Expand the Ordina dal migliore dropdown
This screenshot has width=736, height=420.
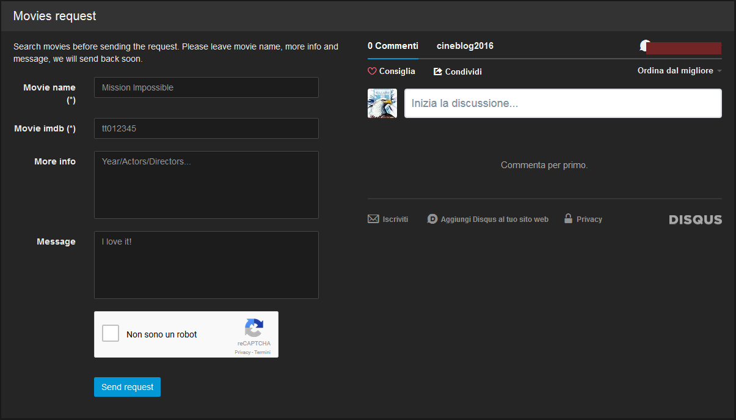679,71
